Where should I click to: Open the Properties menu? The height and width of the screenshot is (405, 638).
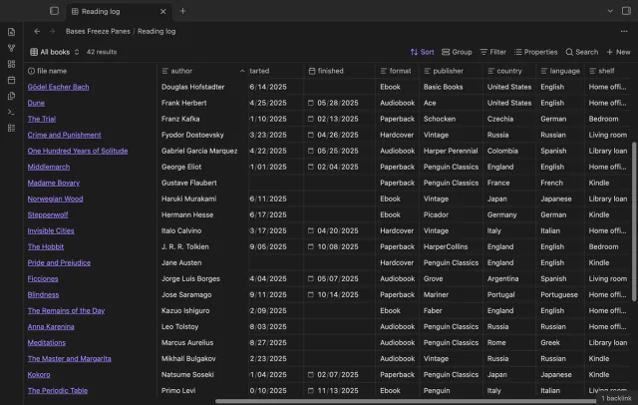coord(535,52)
